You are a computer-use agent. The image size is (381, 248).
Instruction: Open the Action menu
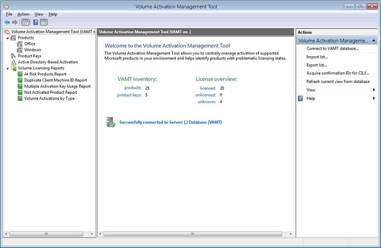(23, 14)
